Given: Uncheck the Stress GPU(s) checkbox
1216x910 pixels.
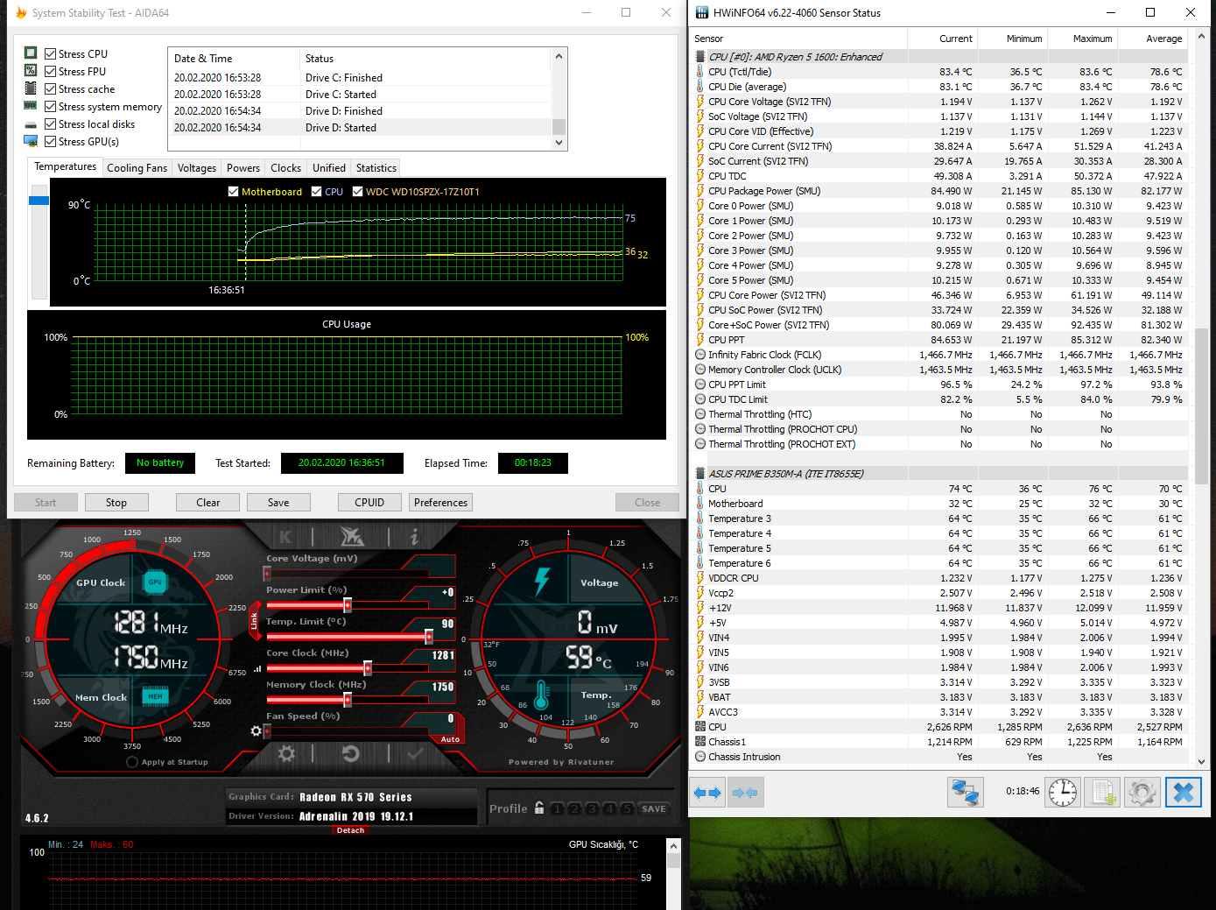Looking at the screenshot, I should click(51, 141).
